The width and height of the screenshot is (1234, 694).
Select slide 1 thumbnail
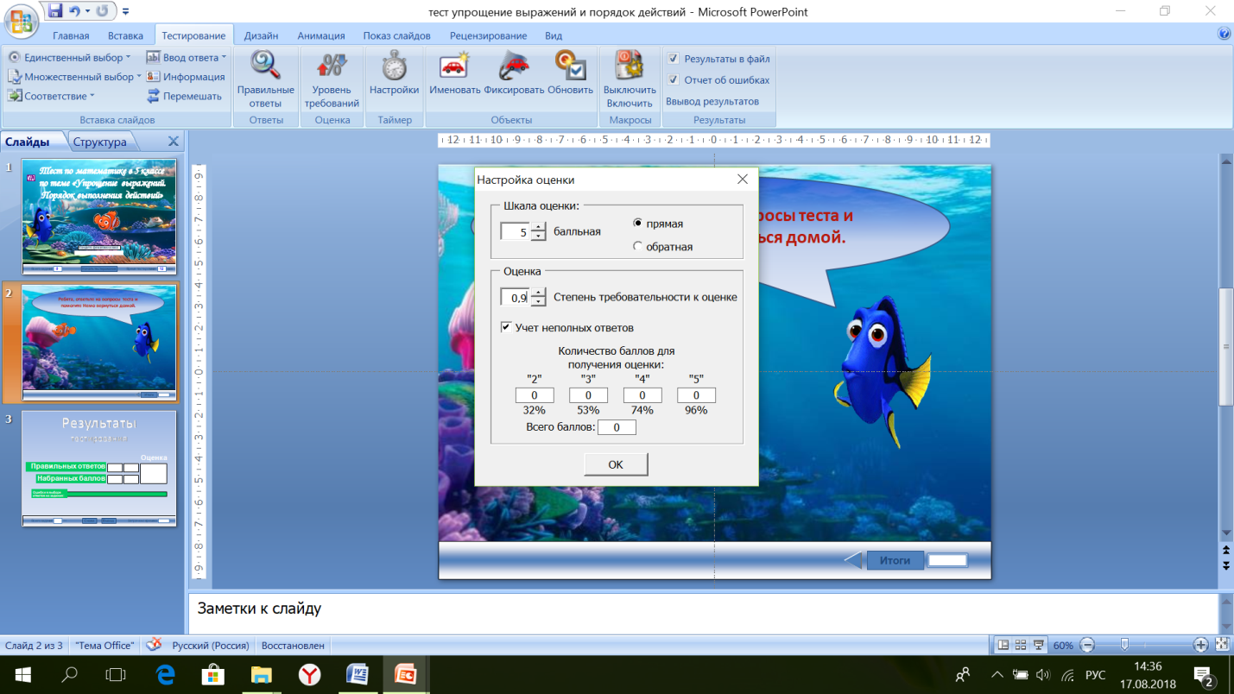point(99,217)
